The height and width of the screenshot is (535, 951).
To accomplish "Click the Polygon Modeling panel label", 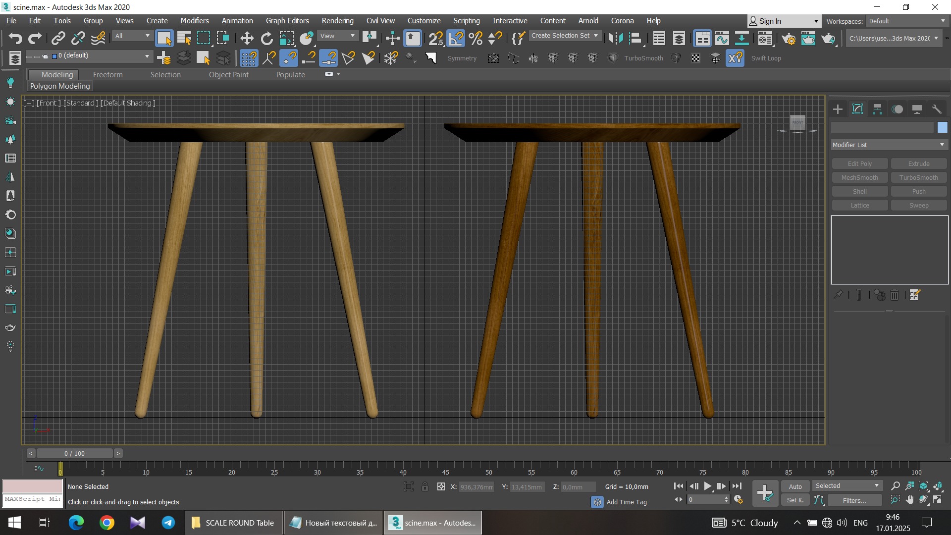I will pos(60,86).
